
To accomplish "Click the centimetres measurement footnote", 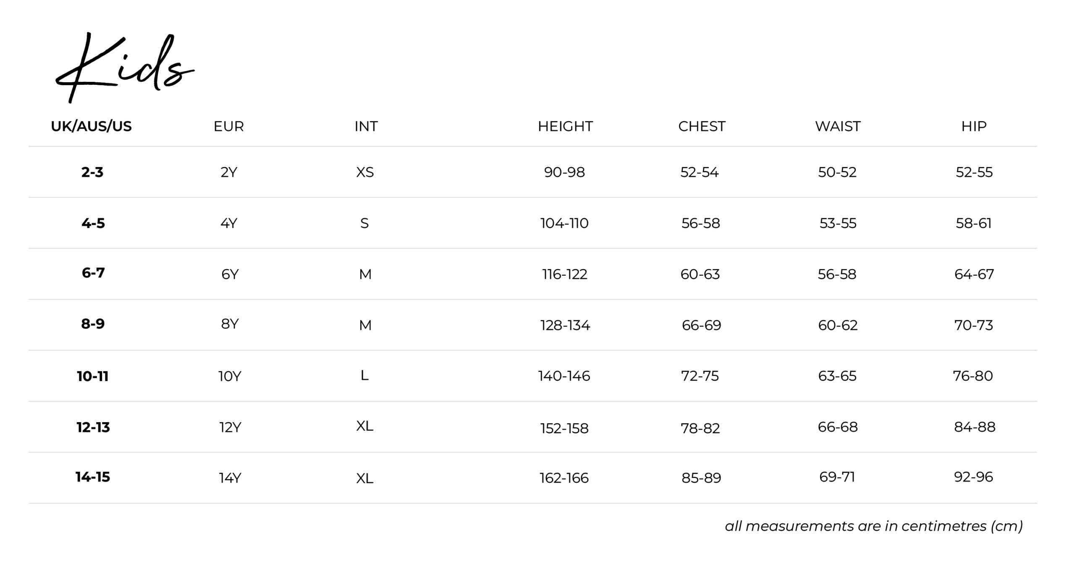I will click(873, 526).
